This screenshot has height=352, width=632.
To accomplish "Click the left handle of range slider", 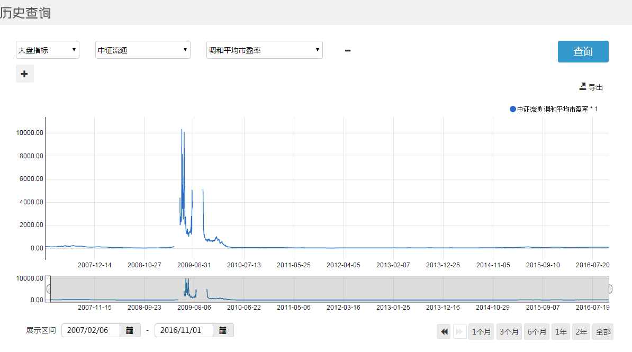I will [49, 289].
